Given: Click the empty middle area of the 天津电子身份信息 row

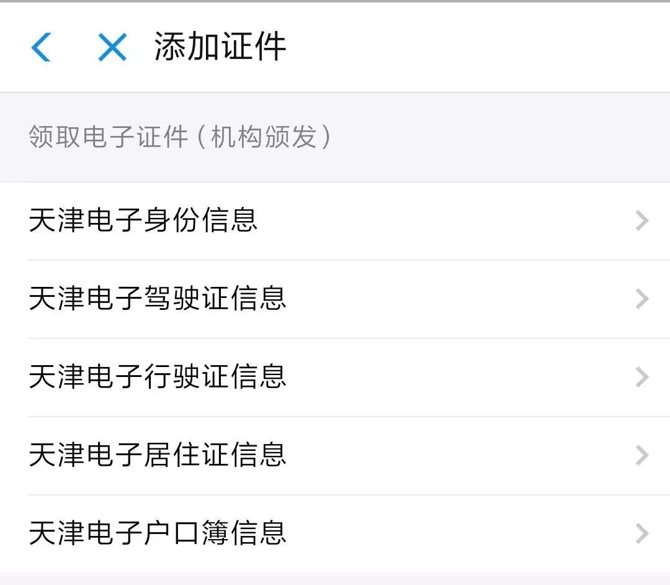Looking at the screenshot, I should [434, 221].
